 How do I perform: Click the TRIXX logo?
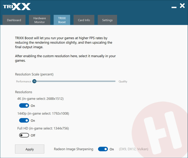pos(17,7)
